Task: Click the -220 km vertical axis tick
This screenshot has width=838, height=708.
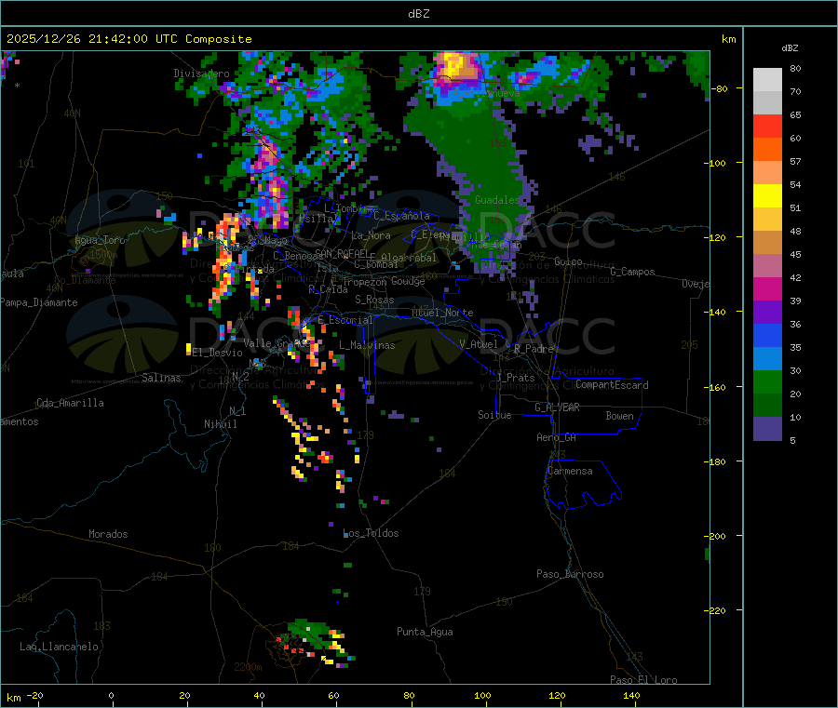Action: click(x=717, y=611)
